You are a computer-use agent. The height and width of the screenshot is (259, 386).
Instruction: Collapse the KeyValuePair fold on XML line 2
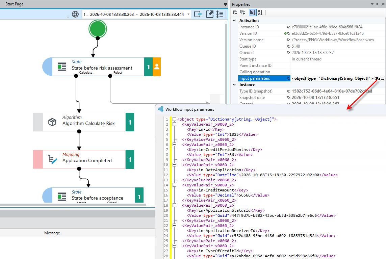click(174, 124)
